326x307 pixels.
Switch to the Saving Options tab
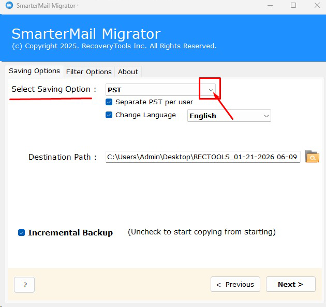tap(34, 71)
